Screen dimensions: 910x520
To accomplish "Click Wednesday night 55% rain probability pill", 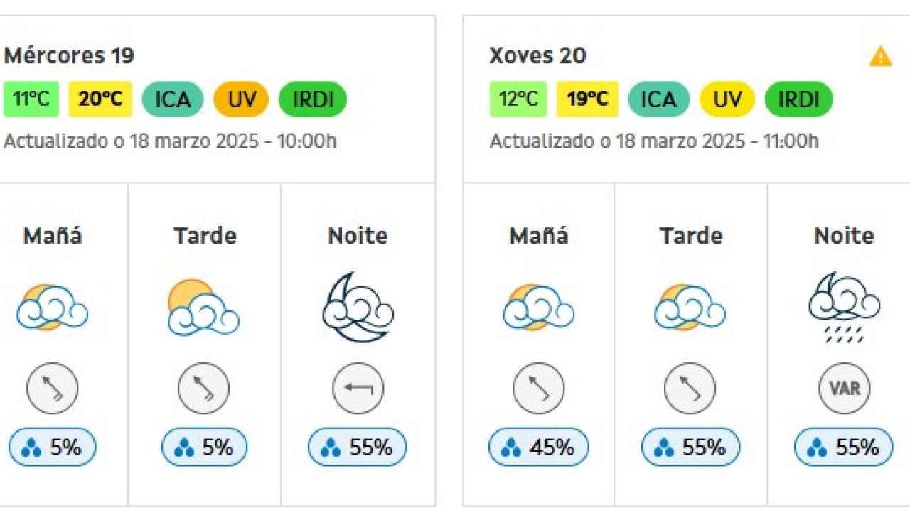I will pos(358,448).
